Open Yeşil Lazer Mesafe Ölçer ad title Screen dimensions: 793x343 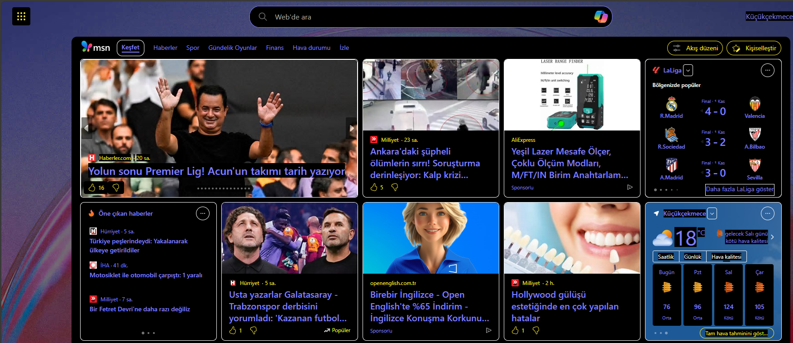tap(570, 163)
